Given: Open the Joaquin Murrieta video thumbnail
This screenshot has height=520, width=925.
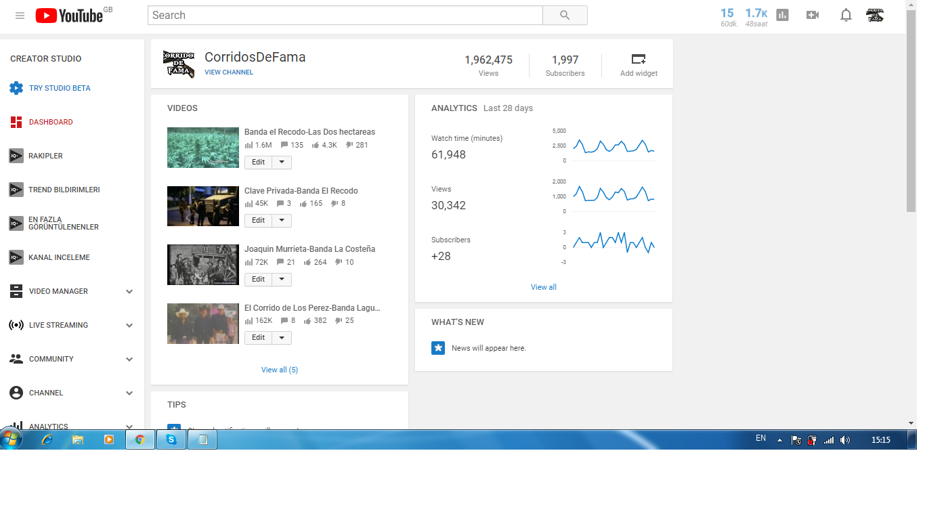Looking at the screenshot, I should point(203,265).
